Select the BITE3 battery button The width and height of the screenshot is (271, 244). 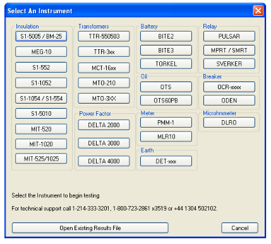pyautogui.click(x=166, y=50)
